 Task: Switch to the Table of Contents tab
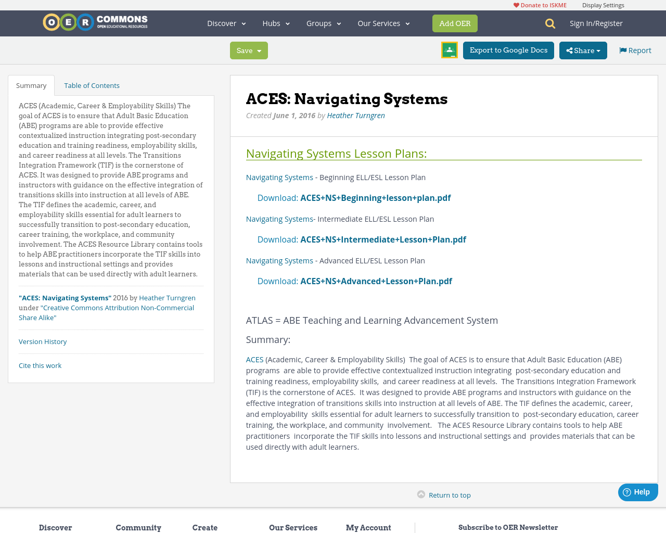pos(92,84)
